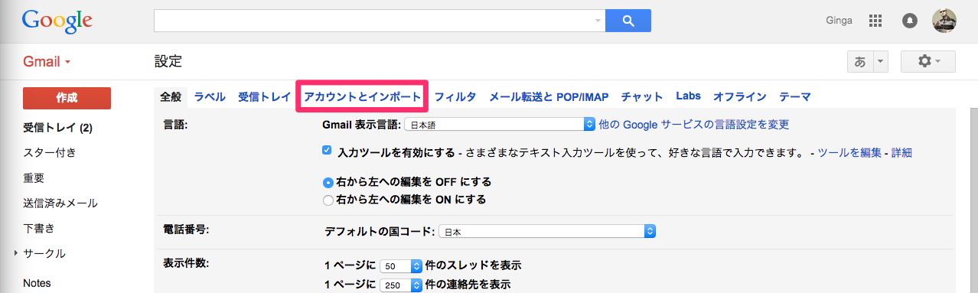Switch to the チャット tab

[642, 97]
